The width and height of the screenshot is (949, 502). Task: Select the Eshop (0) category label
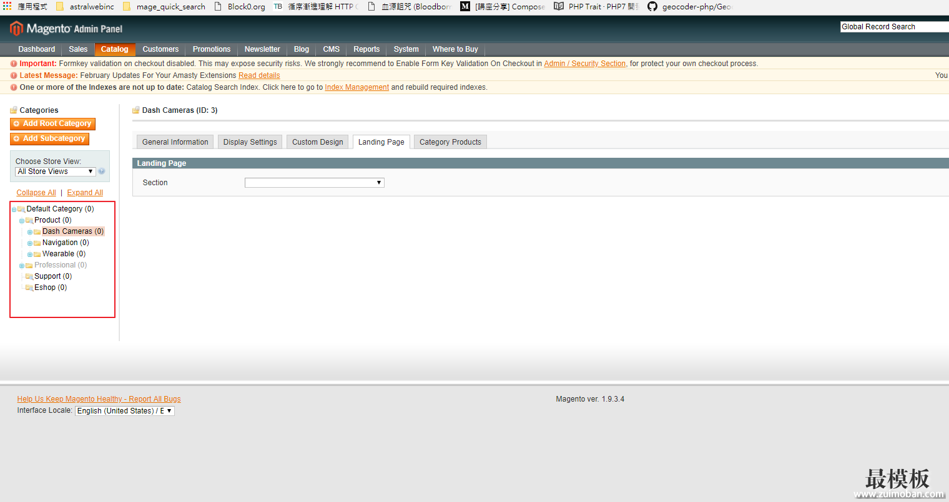(51, 287)
